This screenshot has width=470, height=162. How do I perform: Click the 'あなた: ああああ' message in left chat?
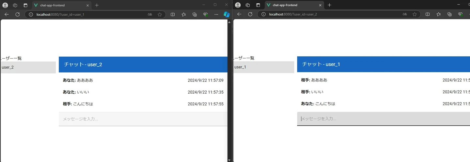pyautogui.click(x=78, y=80)
